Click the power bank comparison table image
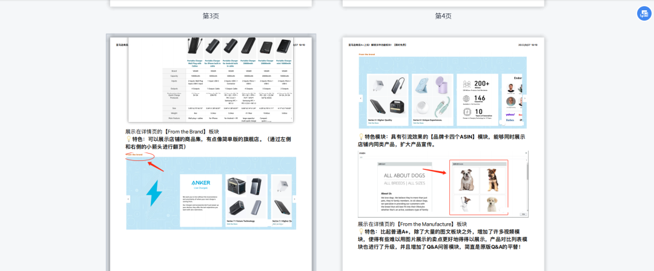Viewport: 654px width, 271px height. 211,80
